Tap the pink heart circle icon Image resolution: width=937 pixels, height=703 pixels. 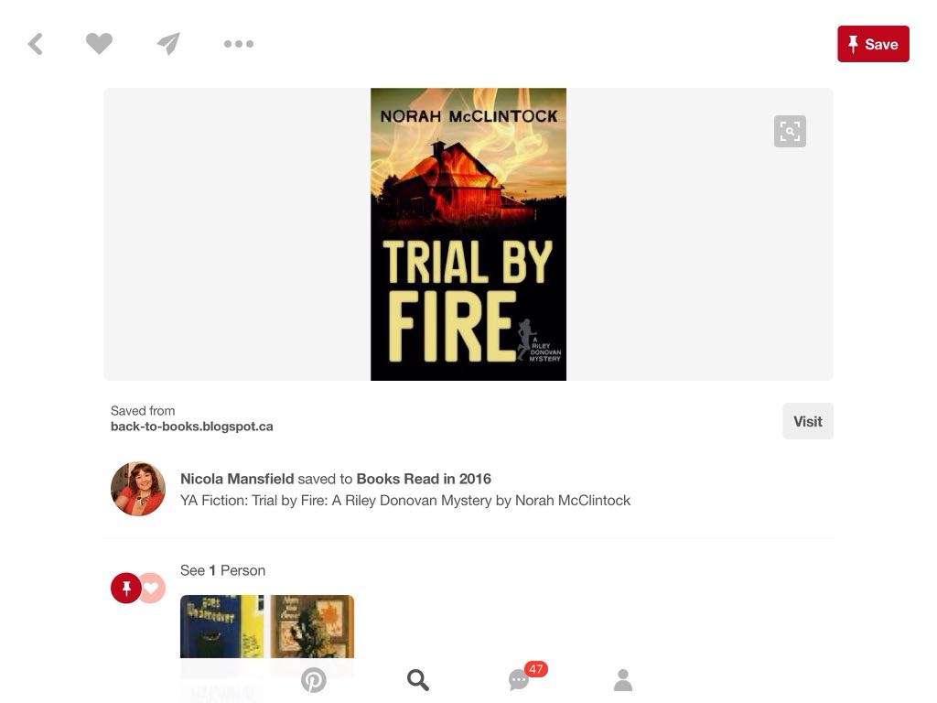[x=153, y=589]
